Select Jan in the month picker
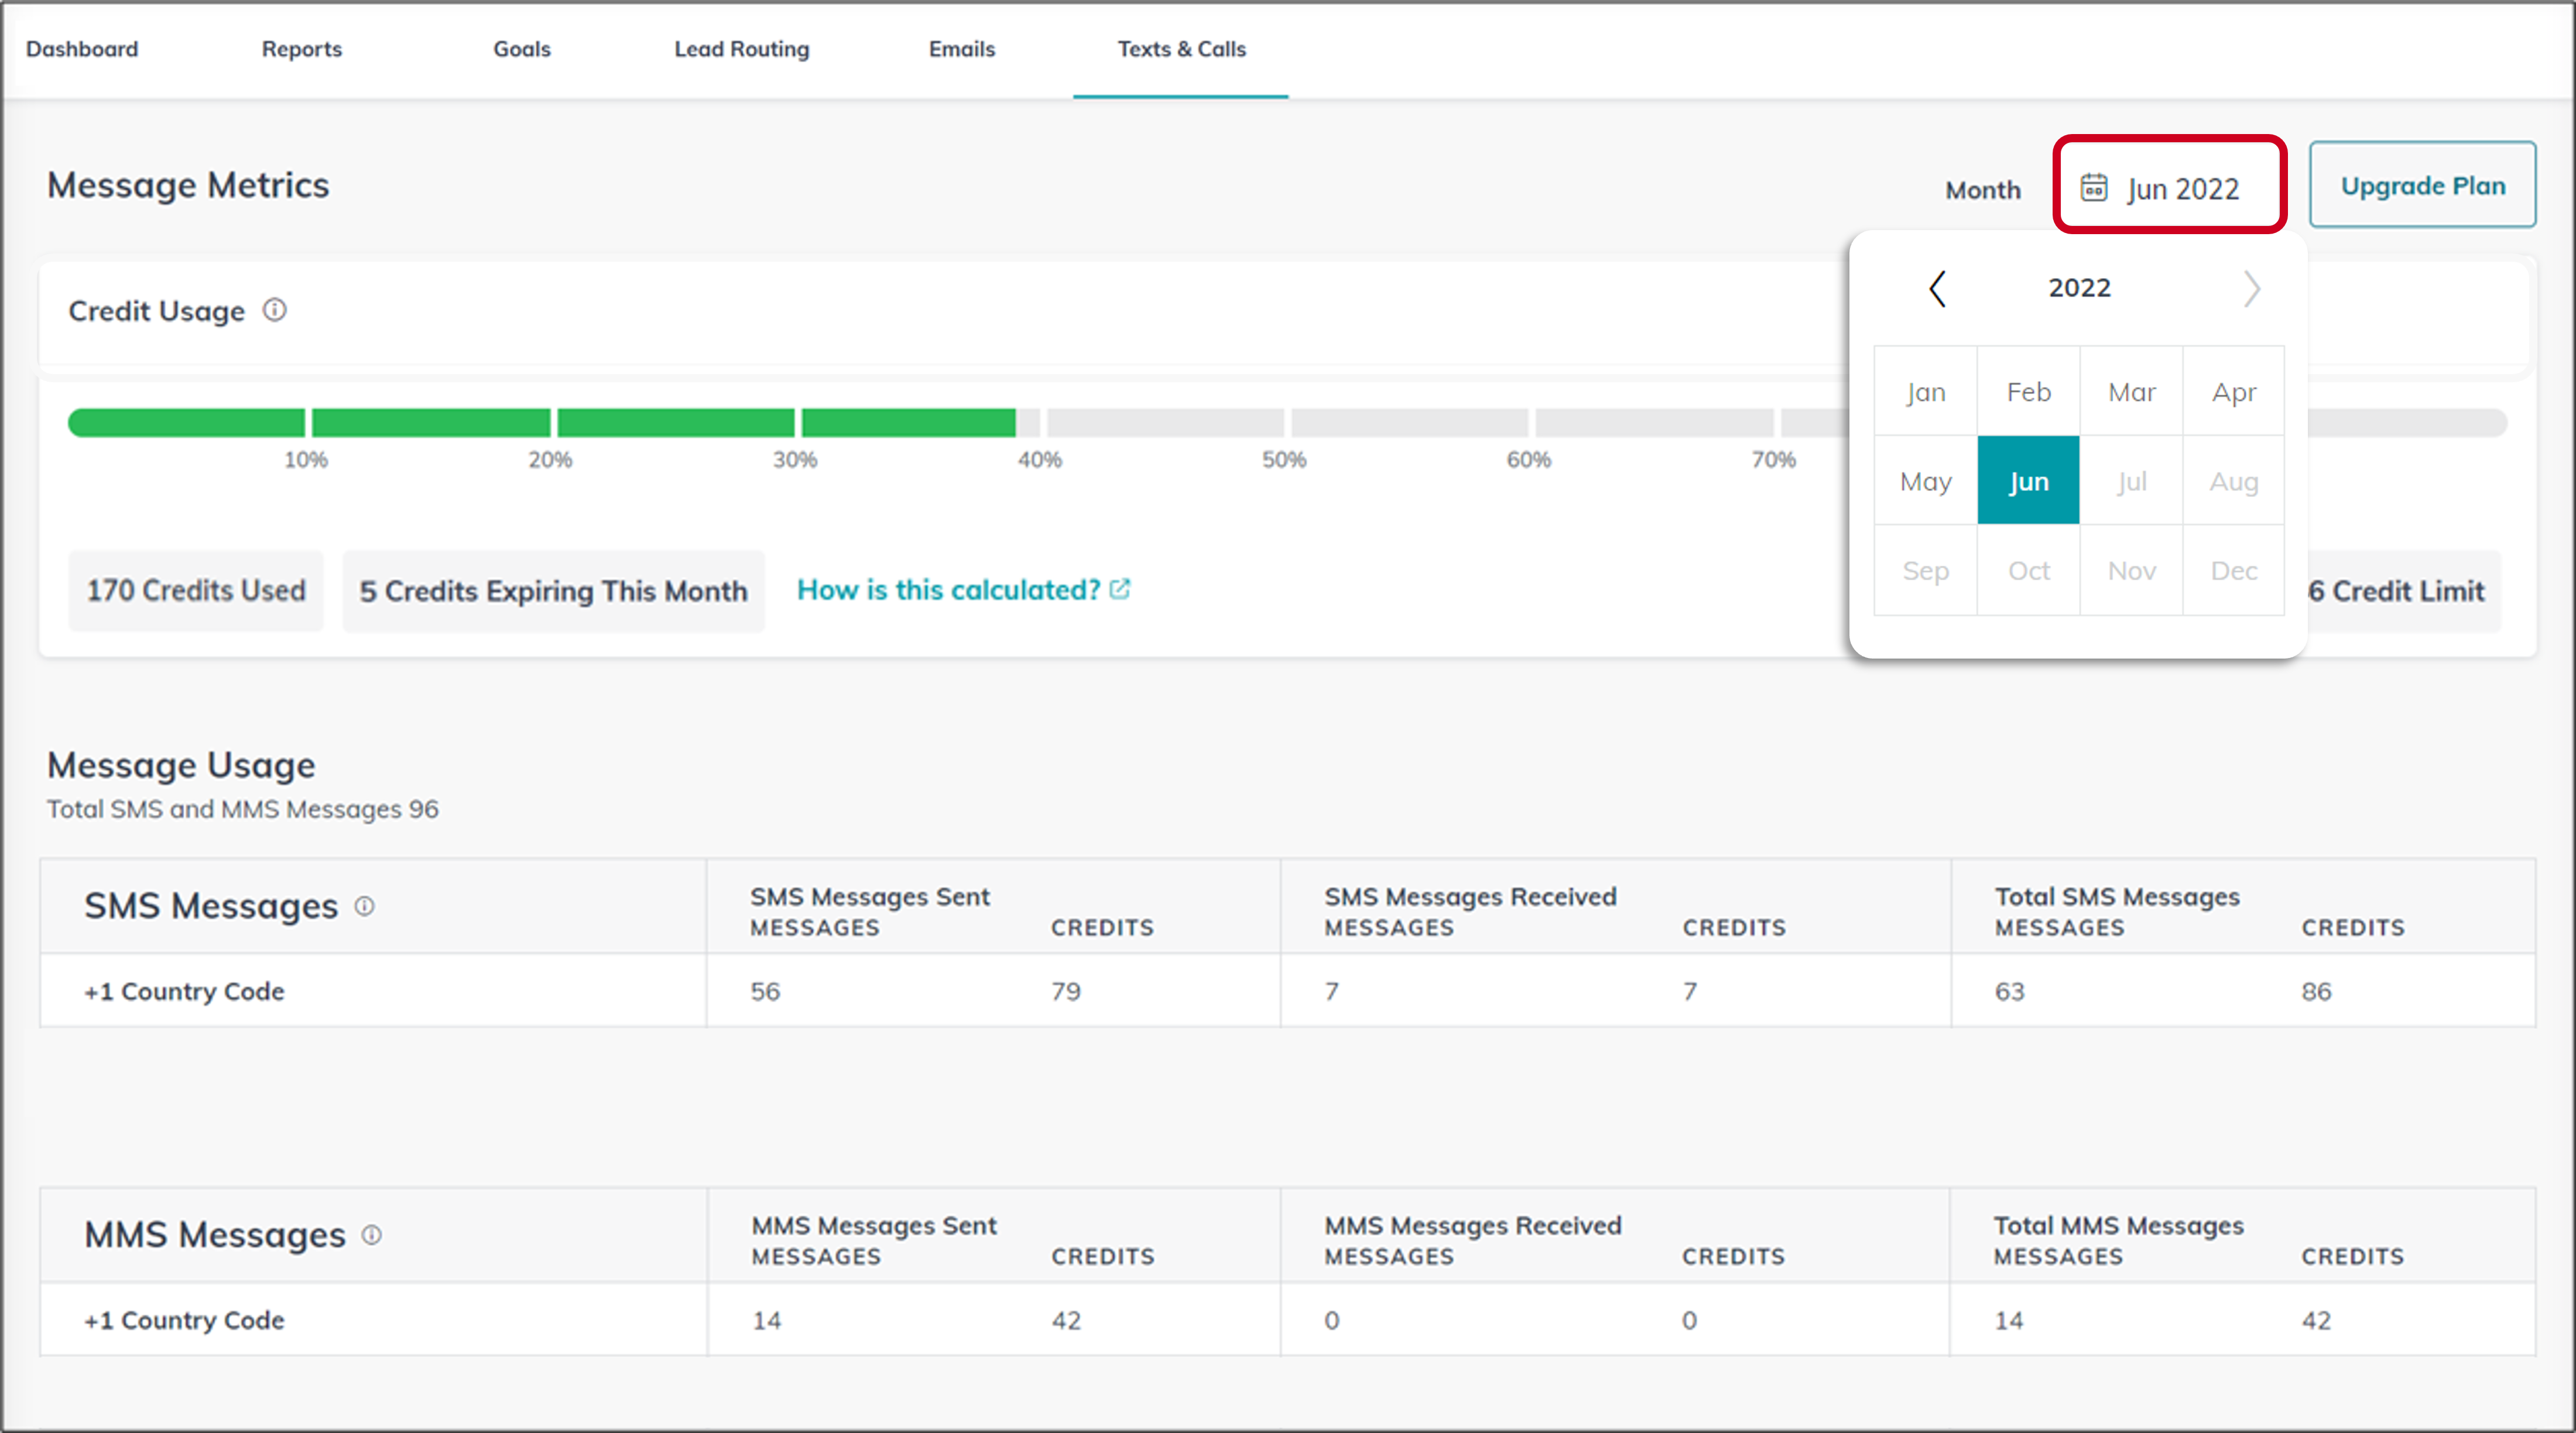The image size is (2576, 1433). tap(1925, 392)
